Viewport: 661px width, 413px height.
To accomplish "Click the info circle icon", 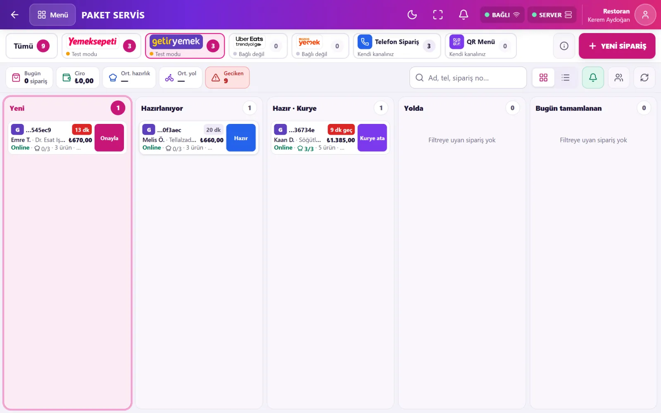I will 564,46.
